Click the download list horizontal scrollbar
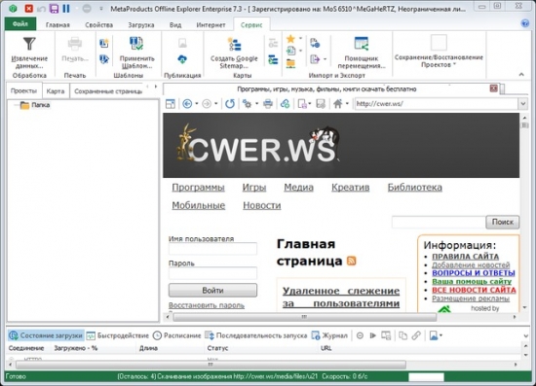 tap(211, 365)
